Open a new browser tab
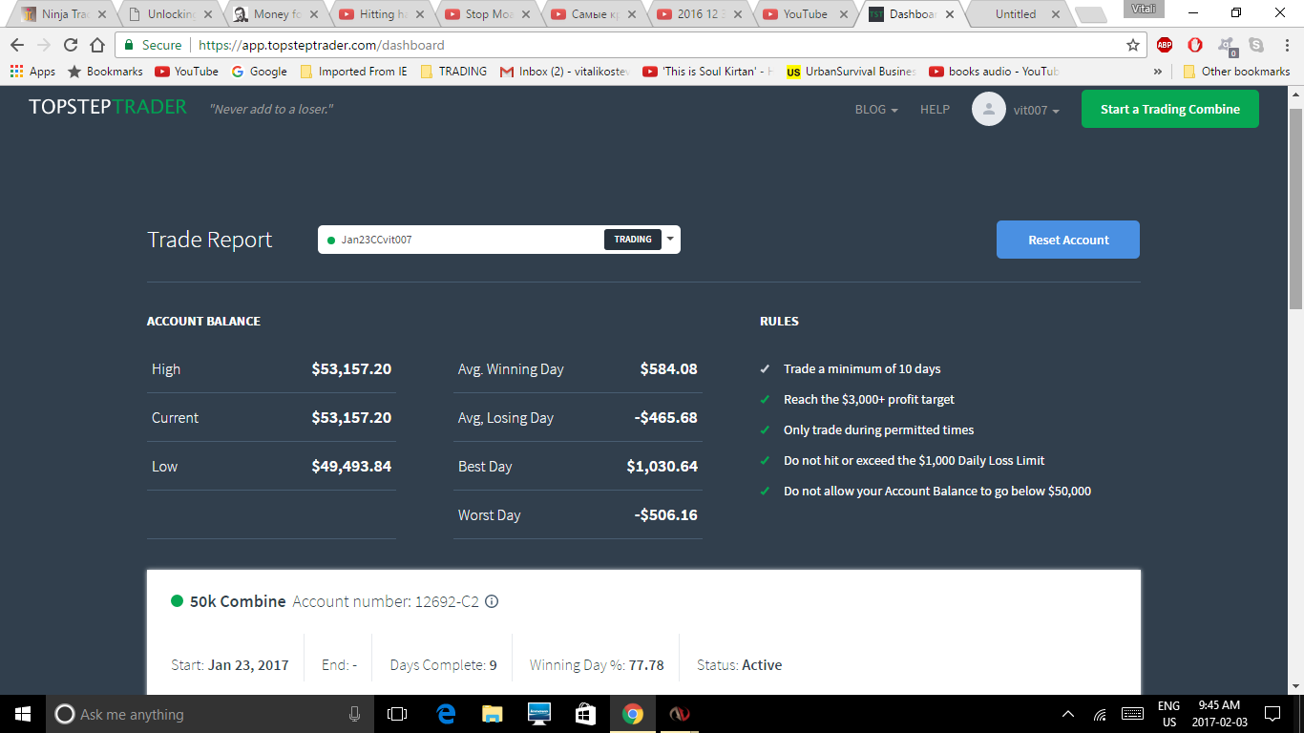 tap(1090, 14)
